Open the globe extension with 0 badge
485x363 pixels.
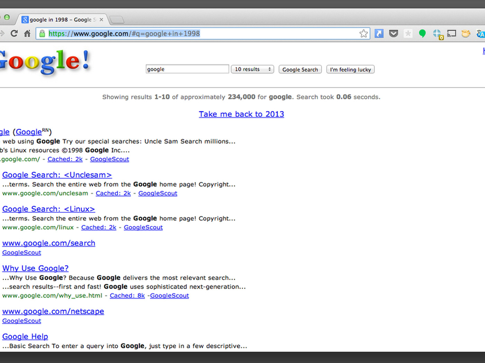coord(438,34)
